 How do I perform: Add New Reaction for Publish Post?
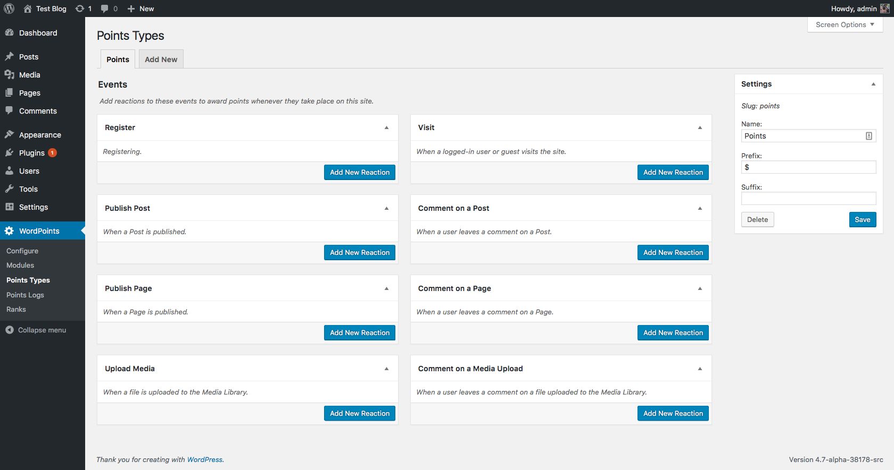pyautogui.click(x=360, y=252)
